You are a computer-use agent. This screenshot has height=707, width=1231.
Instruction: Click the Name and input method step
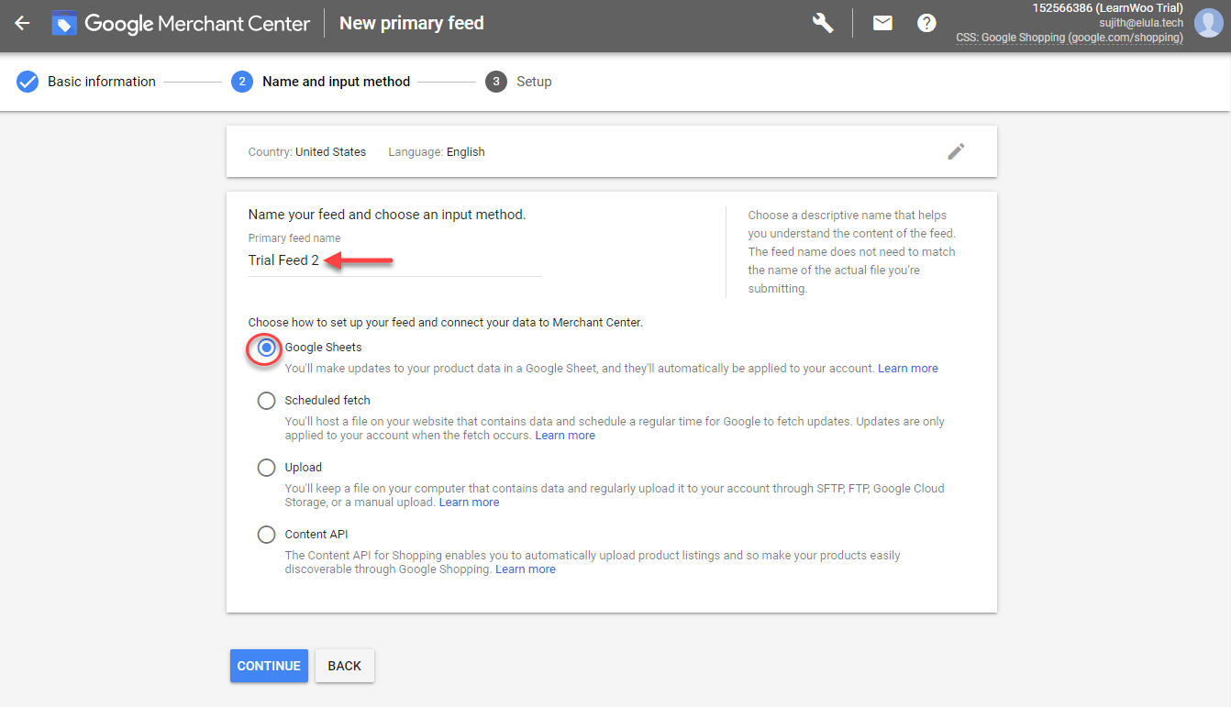click(336, 82)
